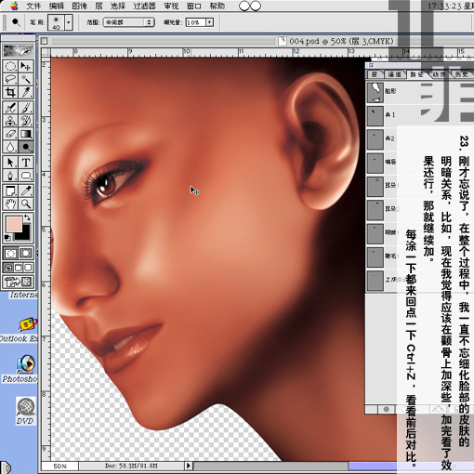Screen dimensions: 474x474
Task: Click the foreground color swatch
Action: pos(14,224)
